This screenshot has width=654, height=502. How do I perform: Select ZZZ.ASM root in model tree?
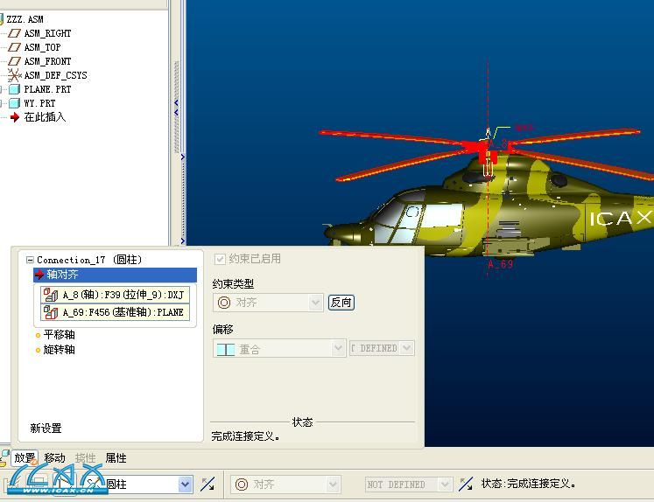click(25, 19)
